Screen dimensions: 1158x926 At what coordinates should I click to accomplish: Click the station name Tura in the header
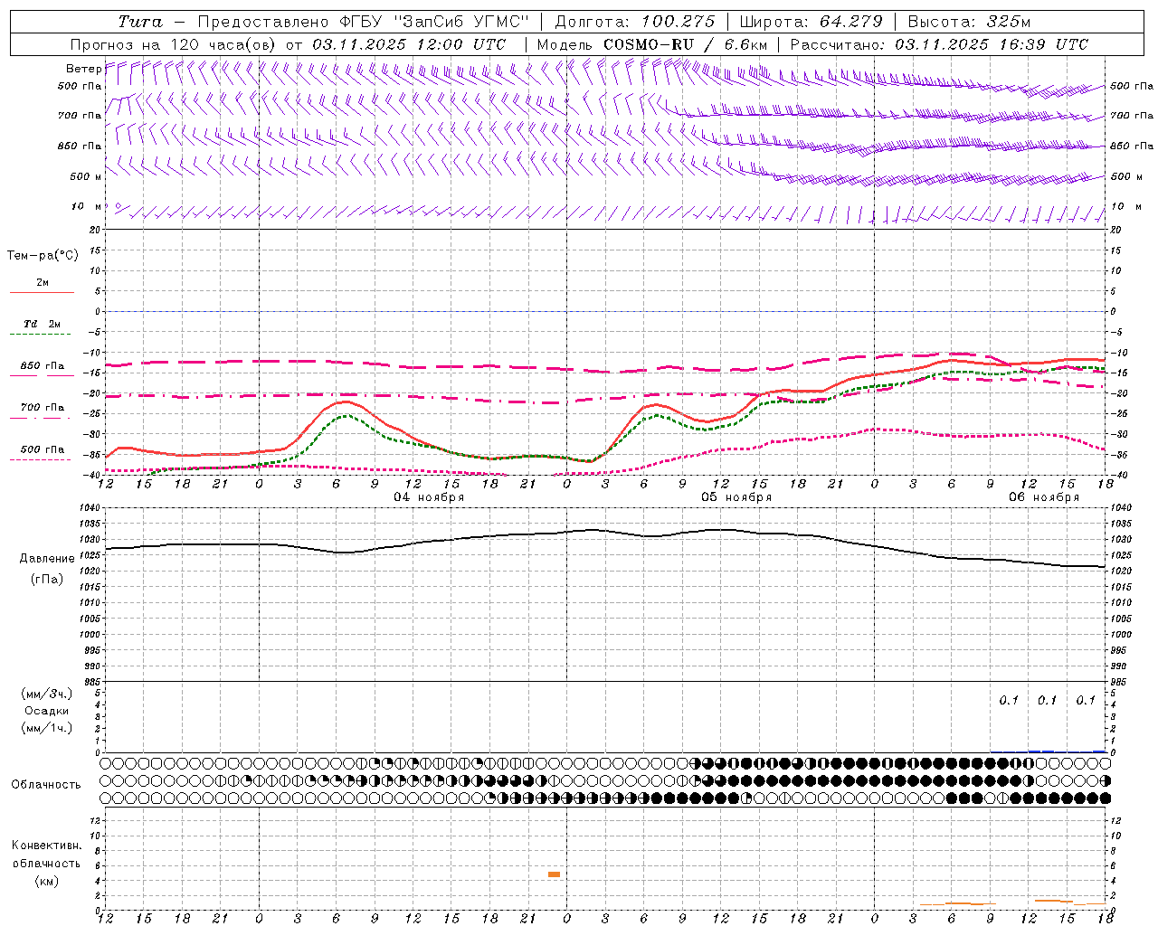tap(140, 22)
